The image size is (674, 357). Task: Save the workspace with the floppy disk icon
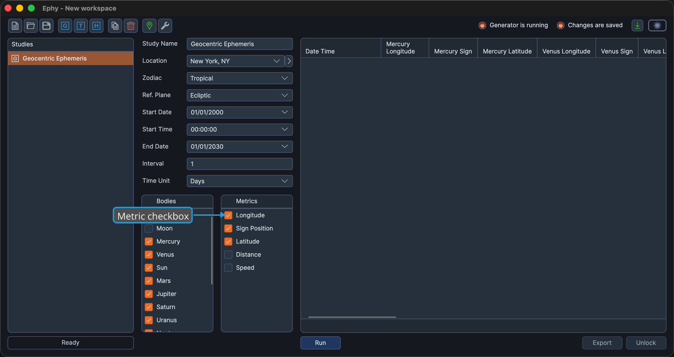tap(46, 26)
